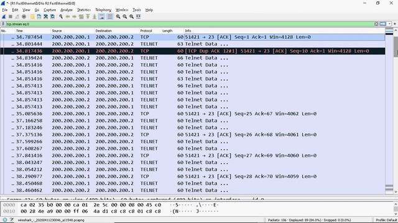
Task: Open the Go menu
Action: point(37,10)
